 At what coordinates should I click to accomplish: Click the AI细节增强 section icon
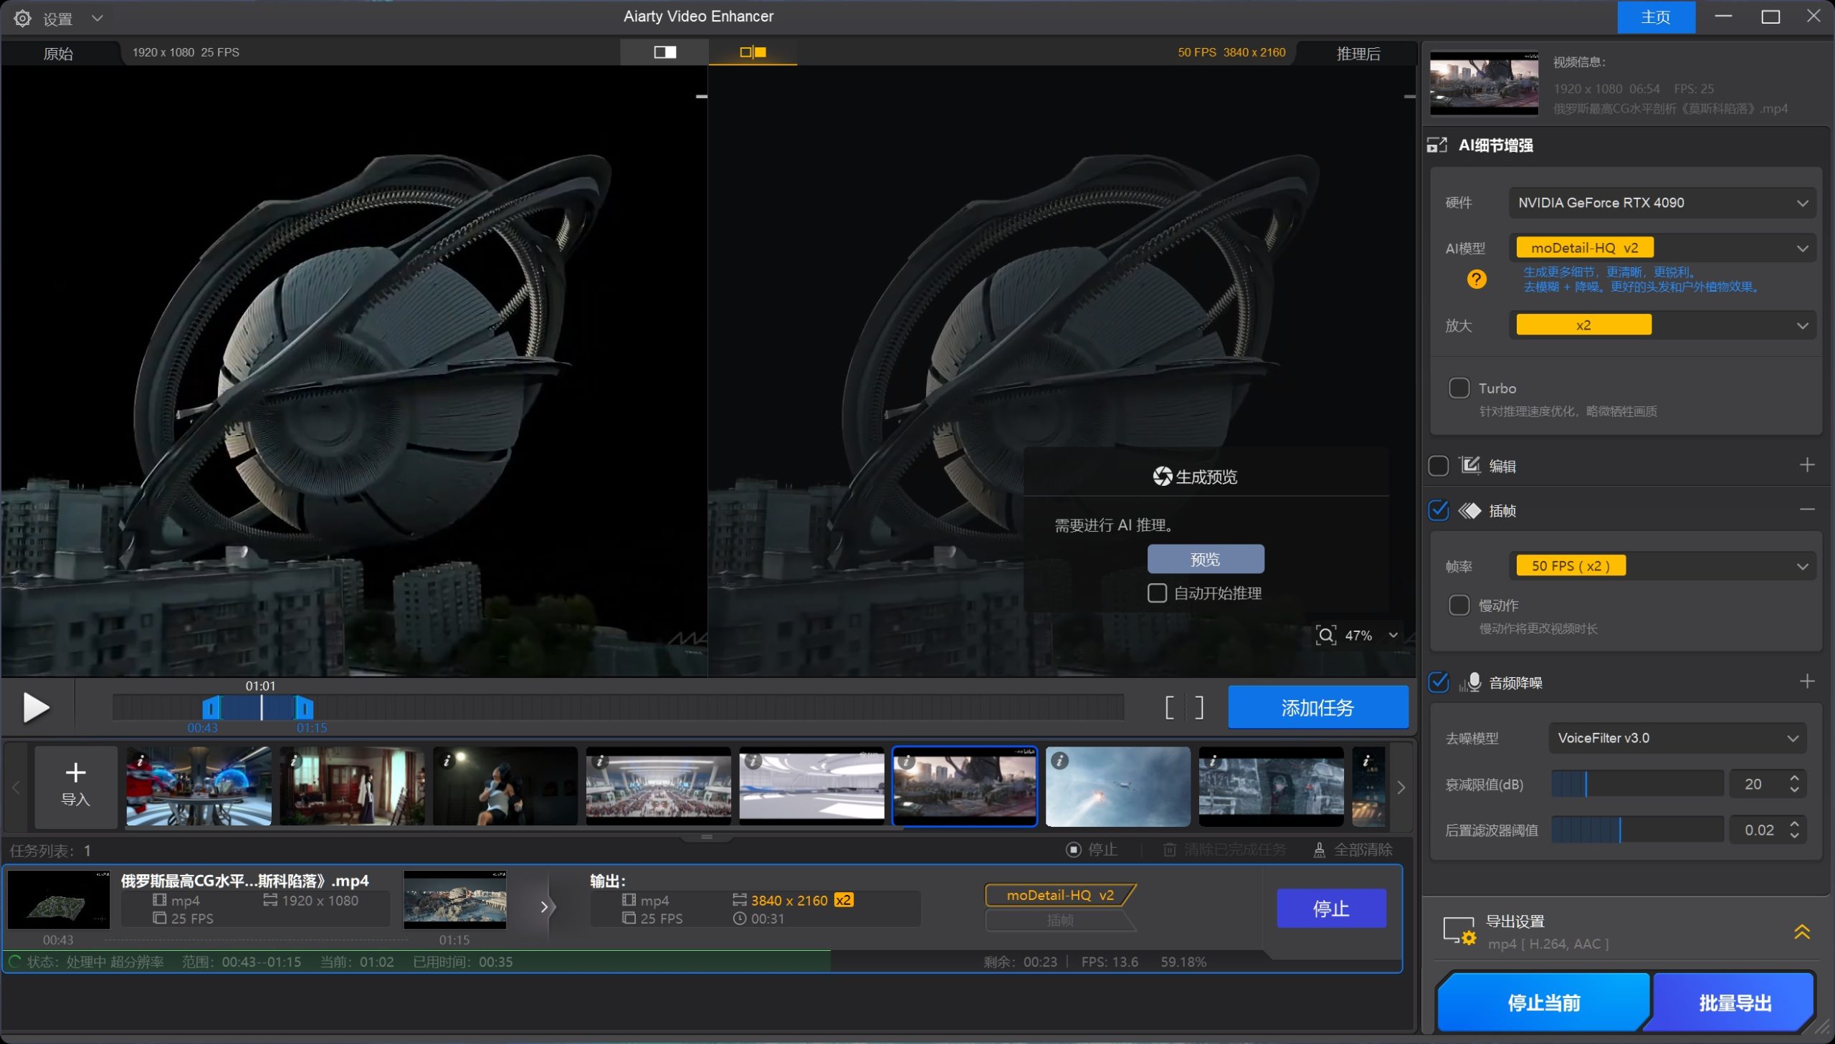1437,145
